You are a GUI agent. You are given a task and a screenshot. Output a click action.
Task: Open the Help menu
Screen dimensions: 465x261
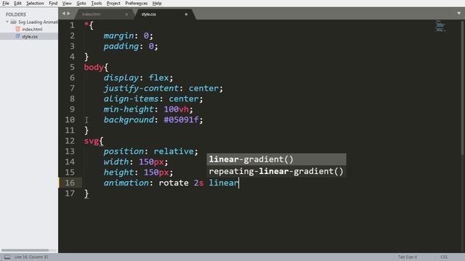(157, 3)
